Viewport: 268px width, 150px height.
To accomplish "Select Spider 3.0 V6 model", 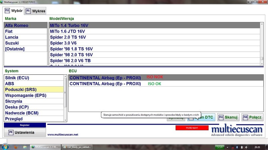I will pyautogui.click(x=154, y=43).
